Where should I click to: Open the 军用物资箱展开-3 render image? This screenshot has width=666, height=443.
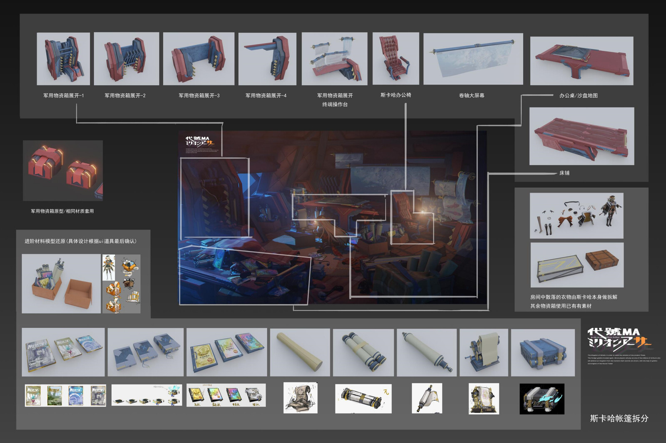coord(199,59)
